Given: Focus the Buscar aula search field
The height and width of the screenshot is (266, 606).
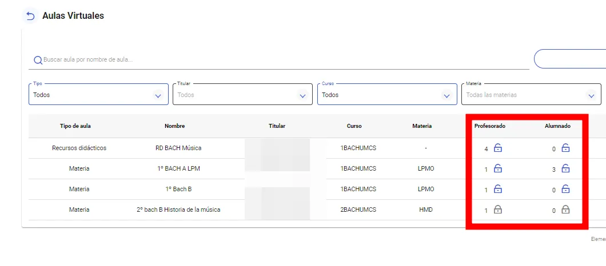Looking at the screenshot, I should (x=280, y=59).
